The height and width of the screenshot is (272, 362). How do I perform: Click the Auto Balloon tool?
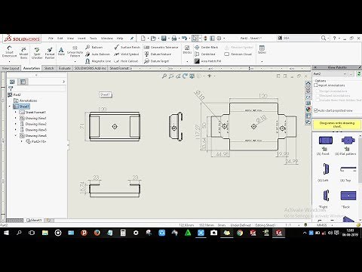click(97, 54)
